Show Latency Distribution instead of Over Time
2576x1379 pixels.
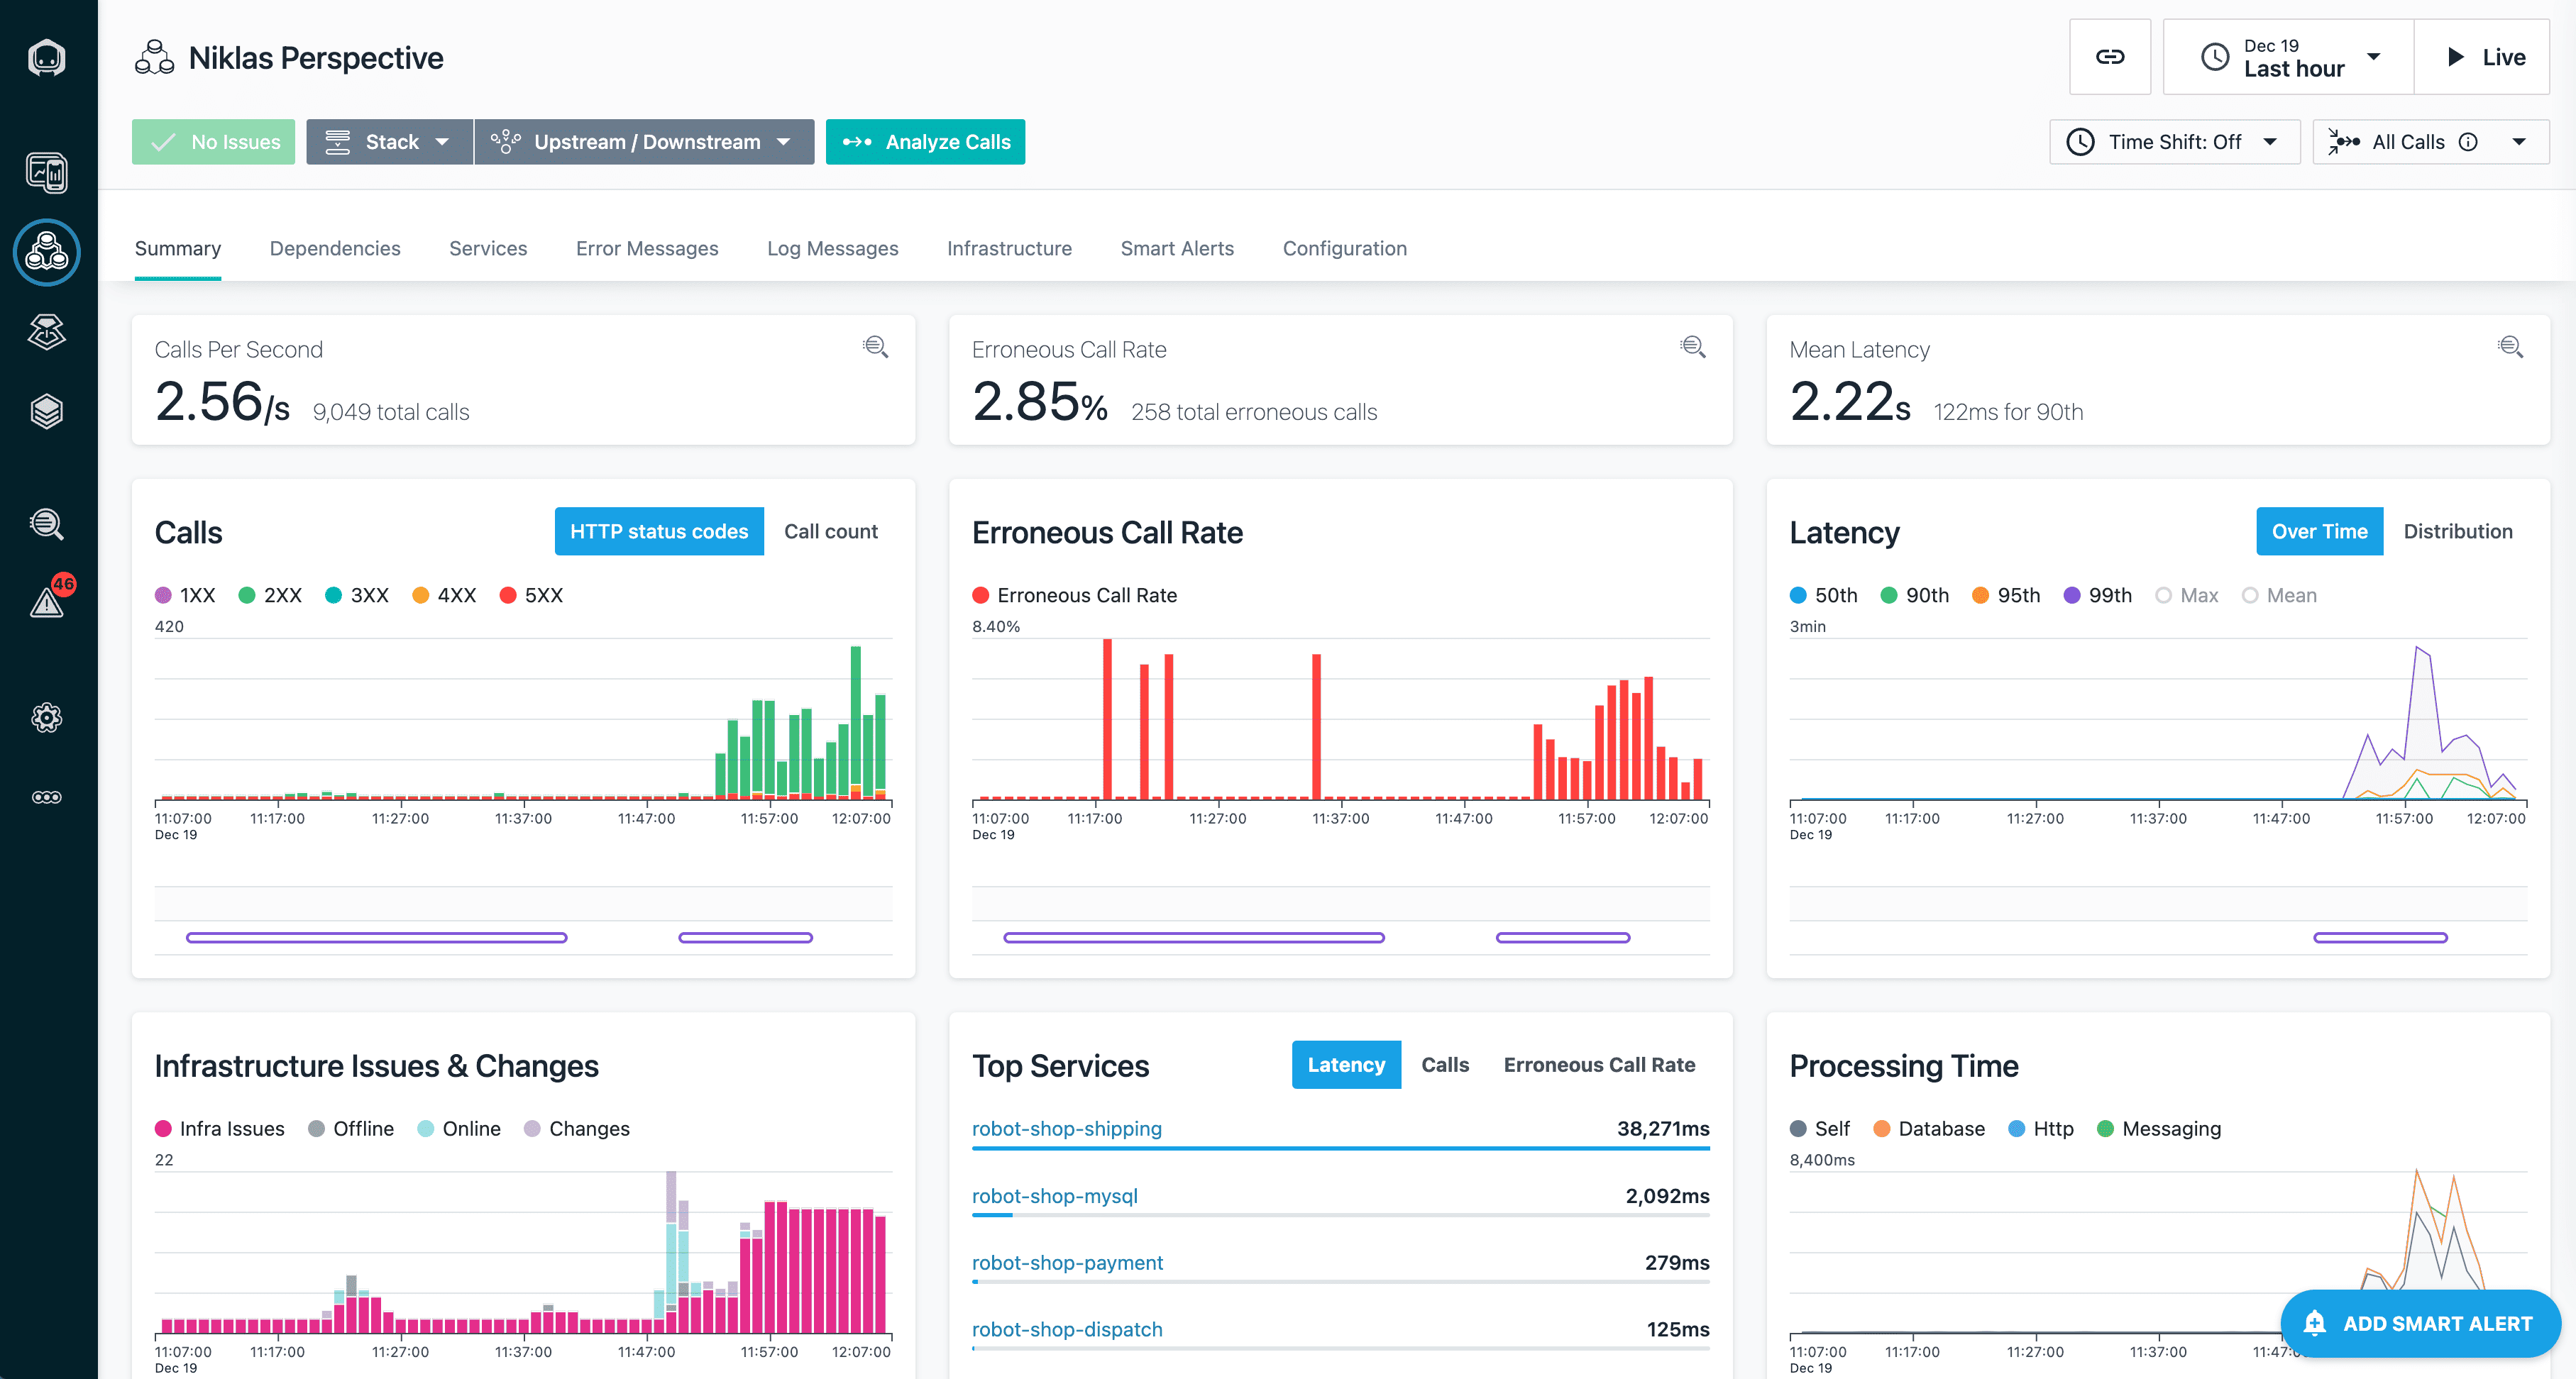coord(2458,531)
